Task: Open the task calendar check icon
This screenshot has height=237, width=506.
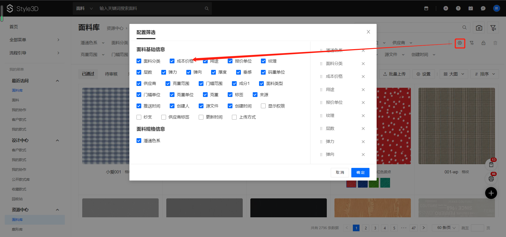Action: [x=471, y=8]
